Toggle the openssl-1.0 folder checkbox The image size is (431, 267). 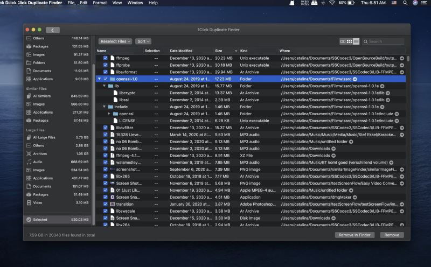point(105,79)
